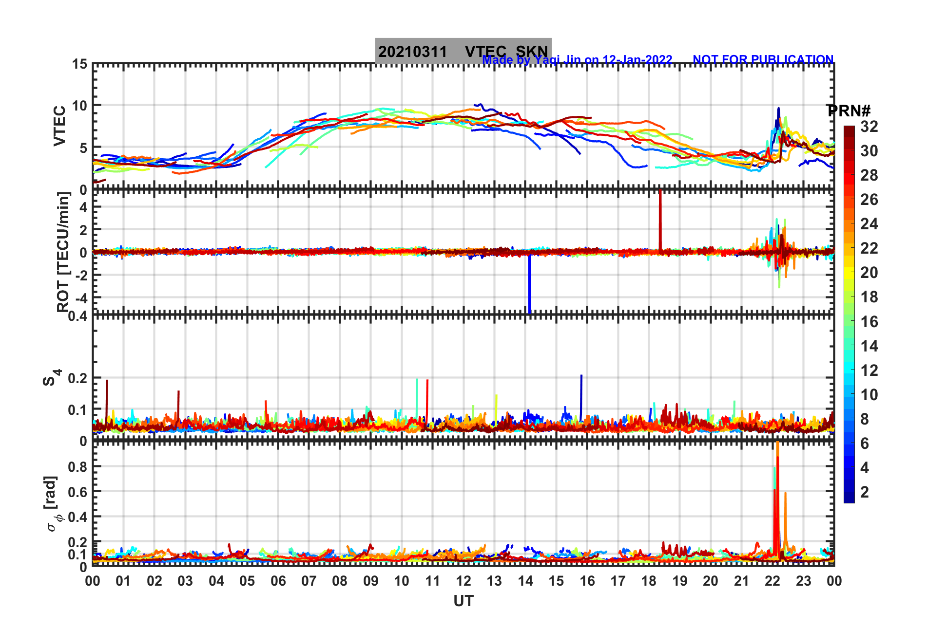Click the "05" hour tick on the UT axis
Image resolution: width=927 pixels, height=629 pixels.
click(x=247, y=581)
